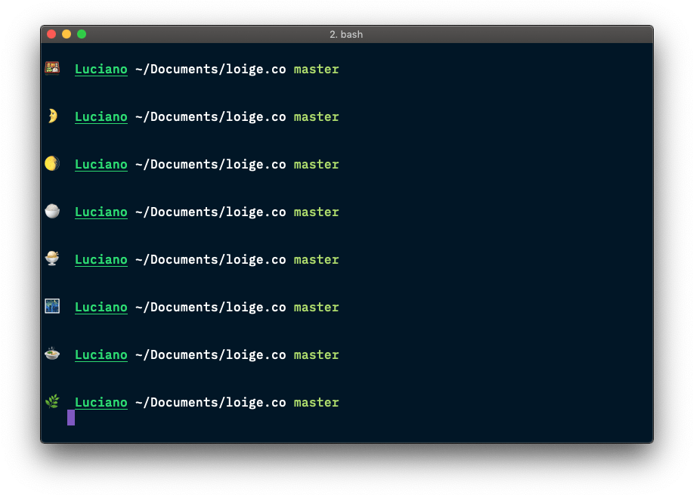This screenshot has width=693, height=495.
Task: Click "Luciano" beside the crescent moon emoji
Action: pyautogui.click(x=101, y=117)
